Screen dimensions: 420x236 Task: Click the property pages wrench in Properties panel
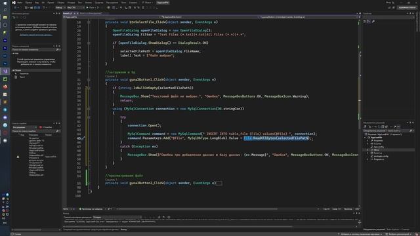[373, 21]
